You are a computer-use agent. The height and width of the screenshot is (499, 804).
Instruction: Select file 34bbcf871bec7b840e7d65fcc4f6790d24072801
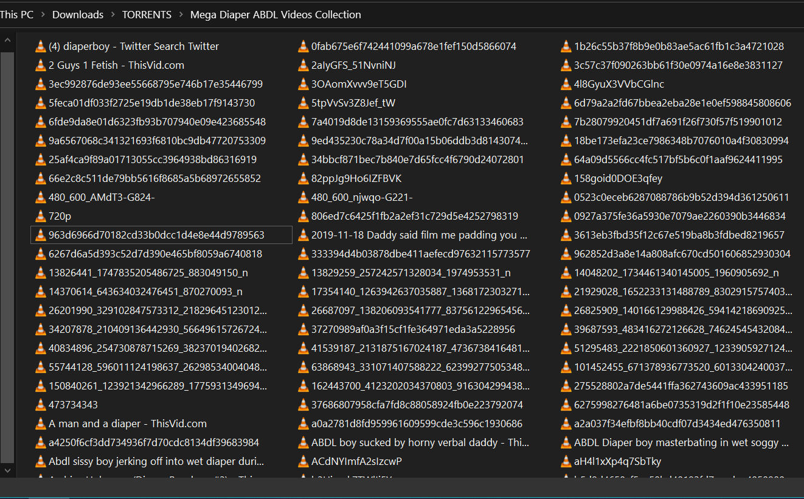click(x=417, y=159)
